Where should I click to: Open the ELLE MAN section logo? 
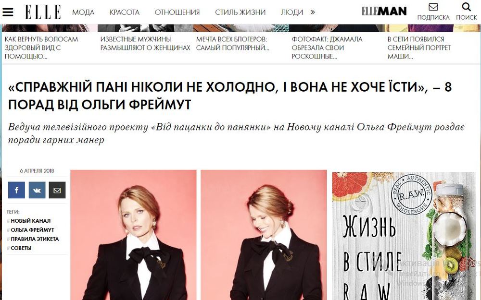(384, 12)
